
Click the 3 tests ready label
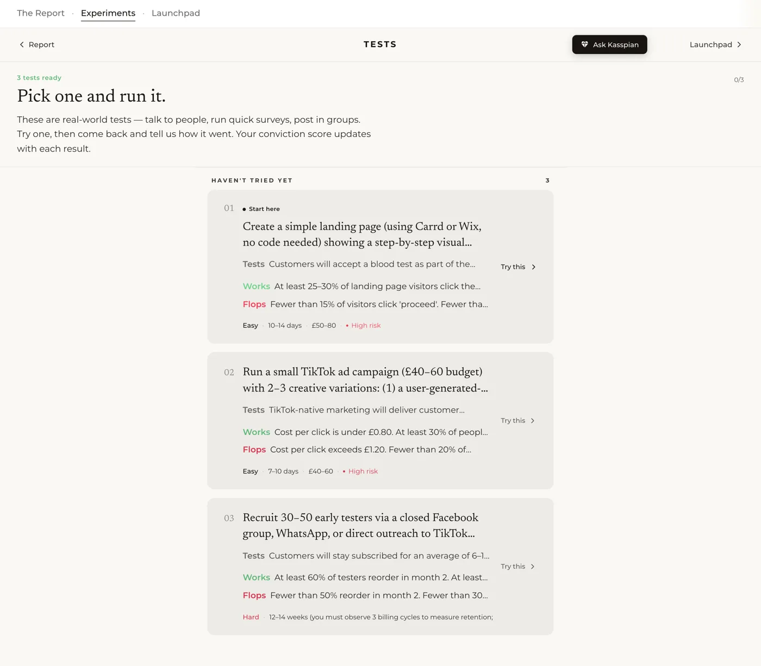(x=39, y=78)
